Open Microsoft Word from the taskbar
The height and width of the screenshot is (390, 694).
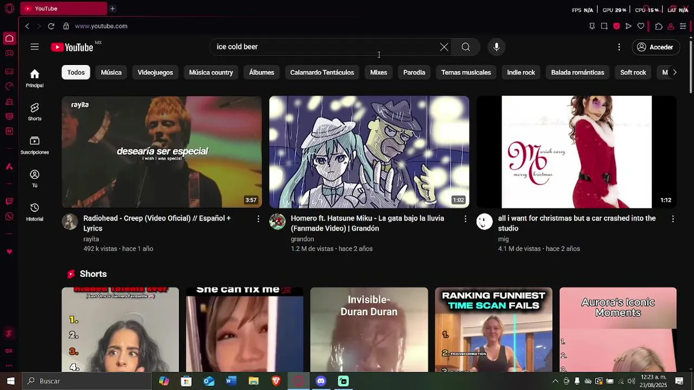[231, 381]
